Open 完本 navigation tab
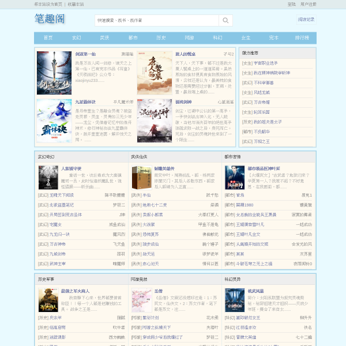The width and height of the screenshot is (346, 346). (x=274, y=37)
